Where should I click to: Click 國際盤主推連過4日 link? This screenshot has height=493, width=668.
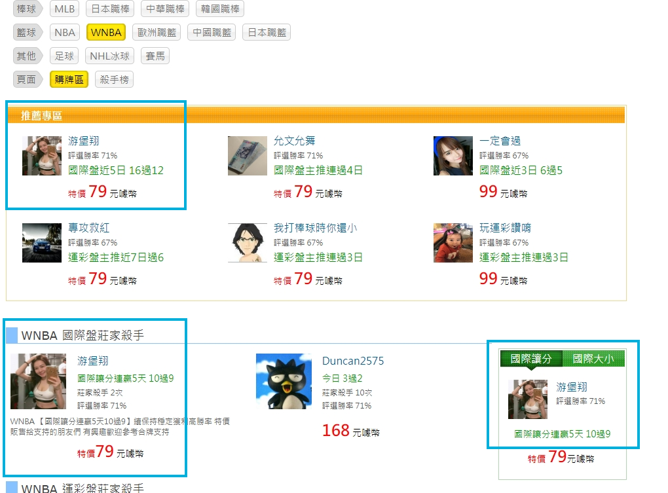coord(318,170)
